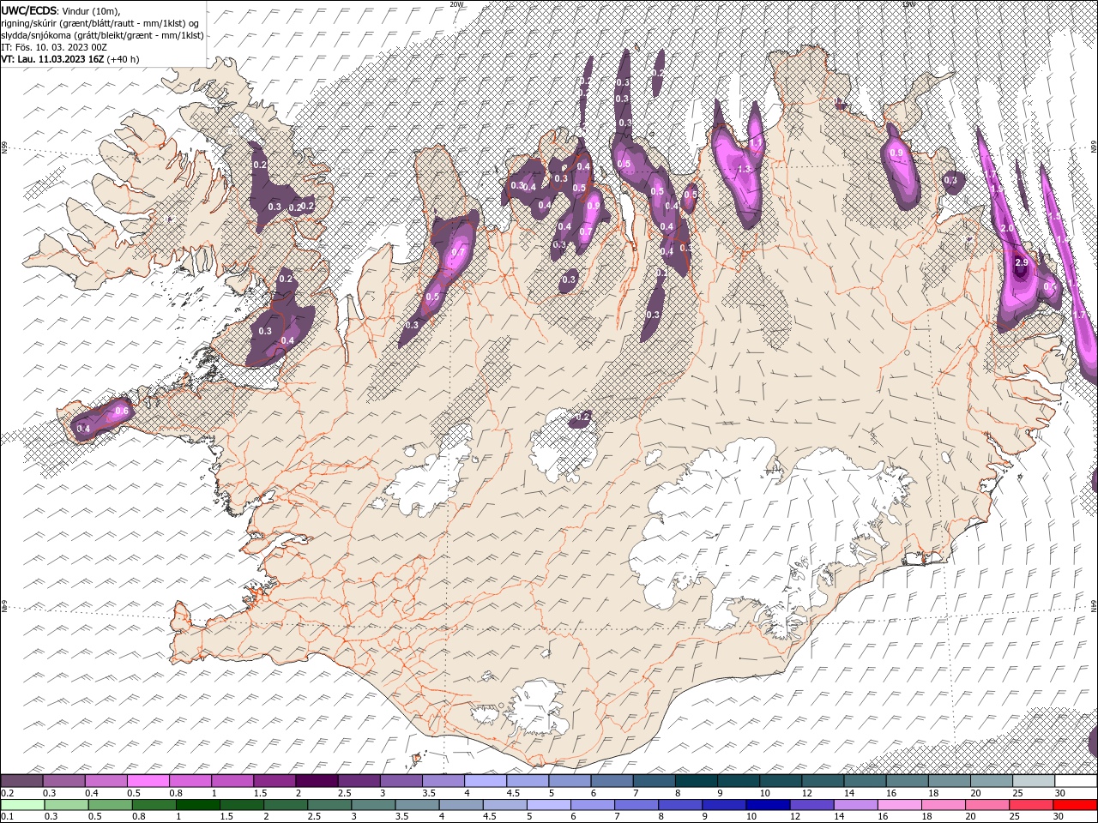Viewport: 1098px width, 823px height.
Task: Choose the snow-scale swatch starting at 0.3
Action: [x=64, y=781]
